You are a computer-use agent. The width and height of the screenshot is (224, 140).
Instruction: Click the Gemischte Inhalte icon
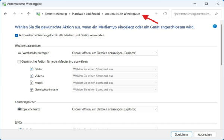coord(32,90)
